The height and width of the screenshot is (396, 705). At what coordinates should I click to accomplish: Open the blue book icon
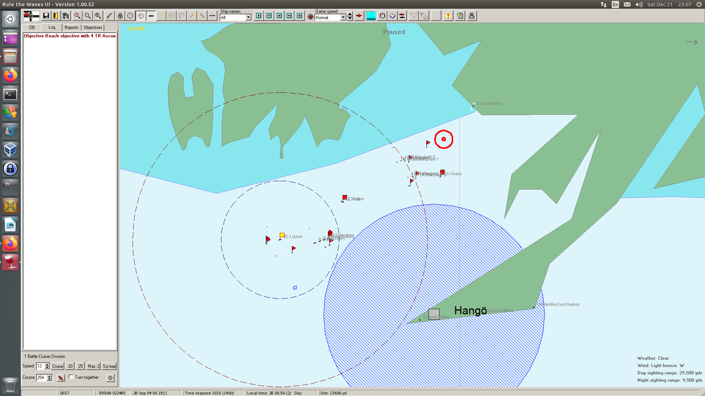pyautogui.click(x=393, y=16)
